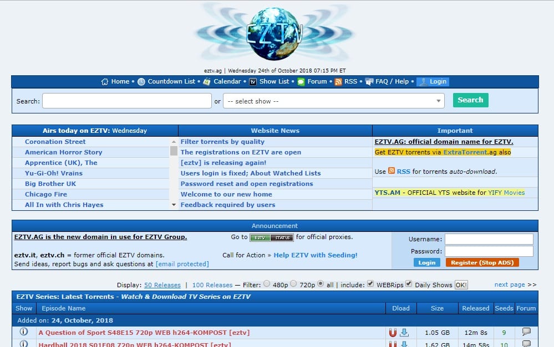Click the magnet link for A Question of Sport

click(393, 332)
